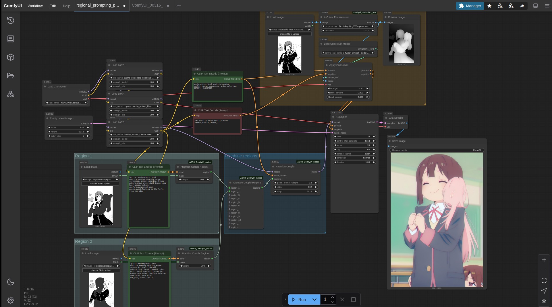Click choose file to upload in ControlNet Load Image
This screenshot has height=307, width=552.
click(289, 34)
